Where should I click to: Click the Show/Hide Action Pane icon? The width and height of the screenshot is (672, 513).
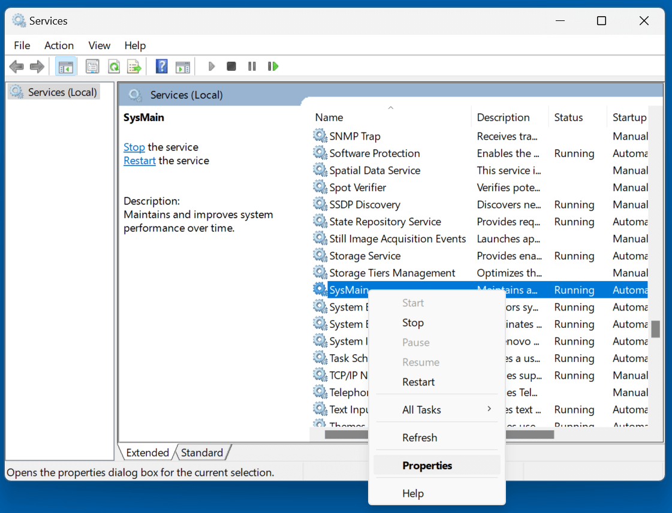(183, 66)
